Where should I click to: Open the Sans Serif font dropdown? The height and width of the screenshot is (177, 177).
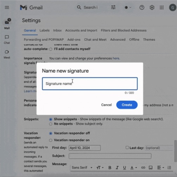pyautogui.click(x=82, y=168)
